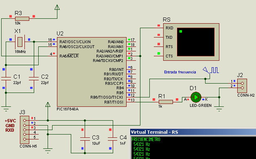Click the FRECUENCIMETRO text in terminal output
256x159 pixels.
[x=146, y=139]
